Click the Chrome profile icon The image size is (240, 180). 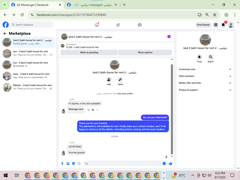point(226,15)
